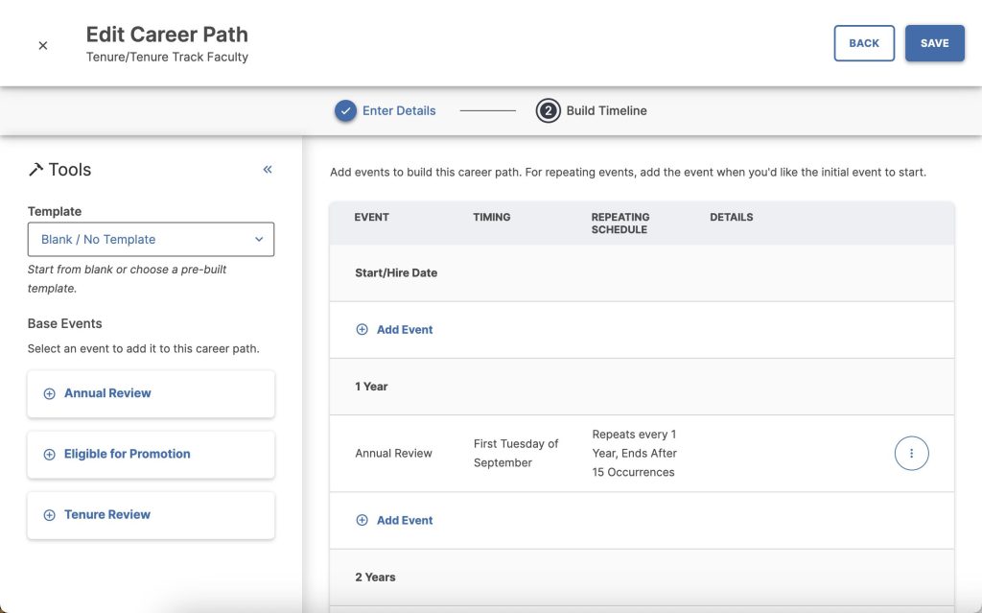Open three-dot menu for Annual Review row

911,453
